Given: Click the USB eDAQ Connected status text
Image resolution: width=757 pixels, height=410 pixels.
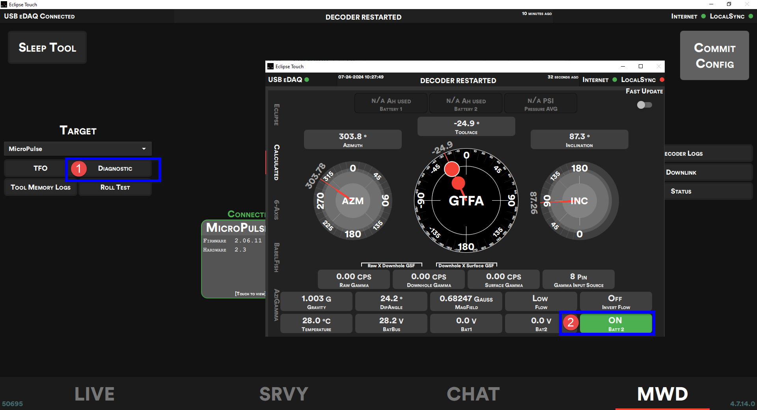Looking at the screenshot, I should point(39,16).
